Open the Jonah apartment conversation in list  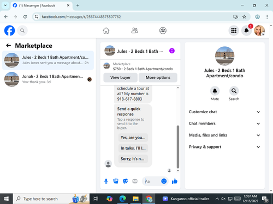(x=48, y=79)
